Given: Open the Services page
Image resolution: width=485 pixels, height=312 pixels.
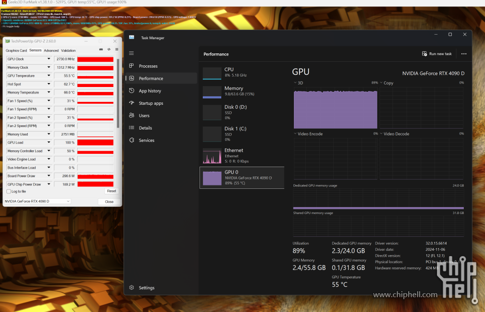Looking at the screenshot, I should 161,140.
